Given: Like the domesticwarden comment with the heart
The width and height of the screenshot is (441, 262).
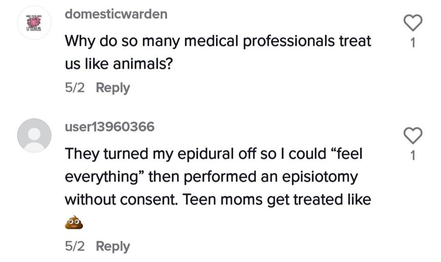Looking at the screenshot, I should click(414, 23).
